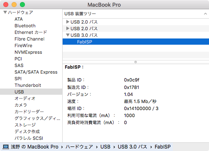Click the 製造元 ID value 0x1781

[x=131, y=87]
